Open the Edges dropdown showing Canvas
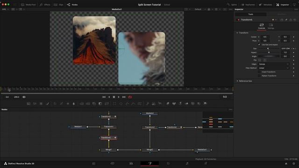 [274, 64]
